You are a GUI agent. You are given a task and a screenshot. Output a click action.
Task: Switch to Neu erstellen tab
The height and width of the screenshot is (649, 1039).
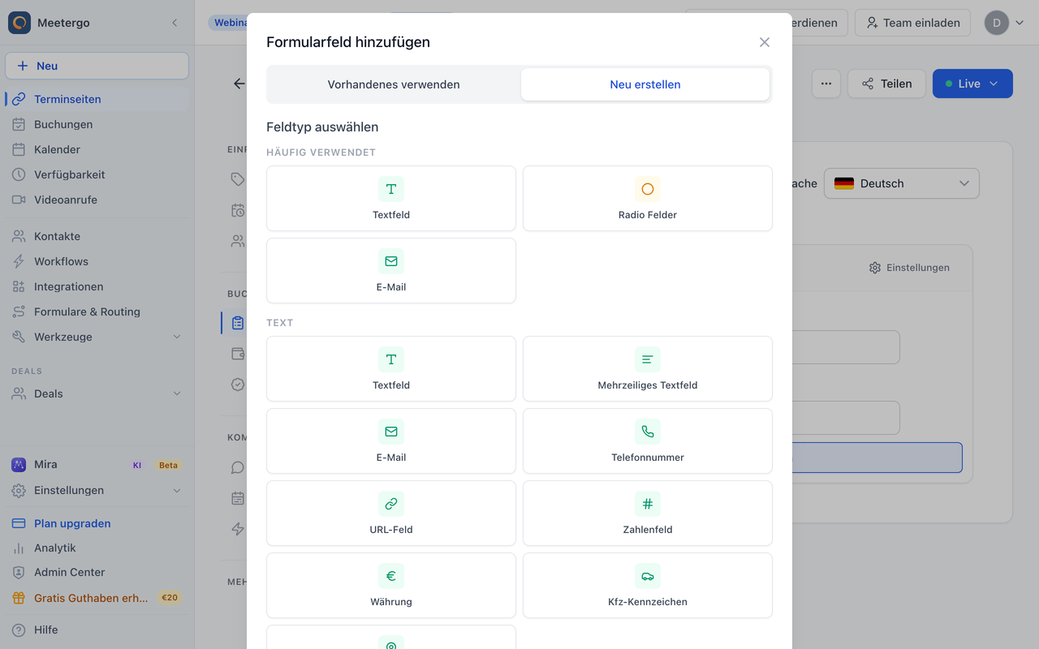[x=645, y=84]
